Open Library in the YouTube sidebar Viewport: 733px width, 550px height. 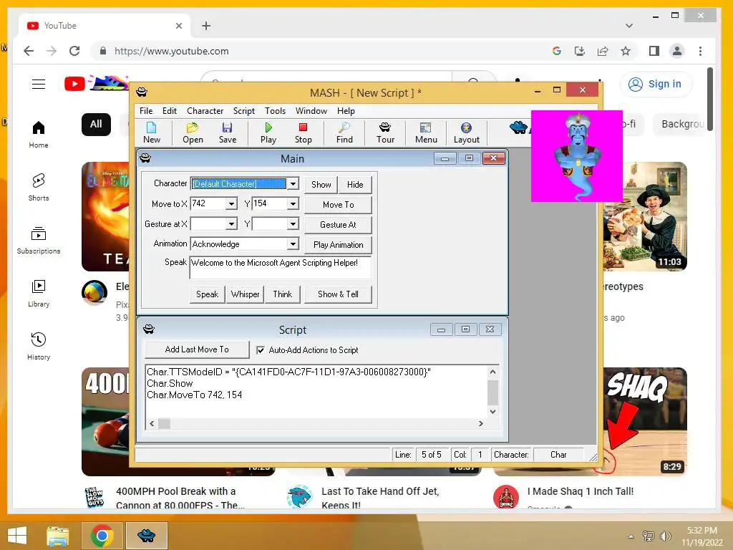coord(39,293)
